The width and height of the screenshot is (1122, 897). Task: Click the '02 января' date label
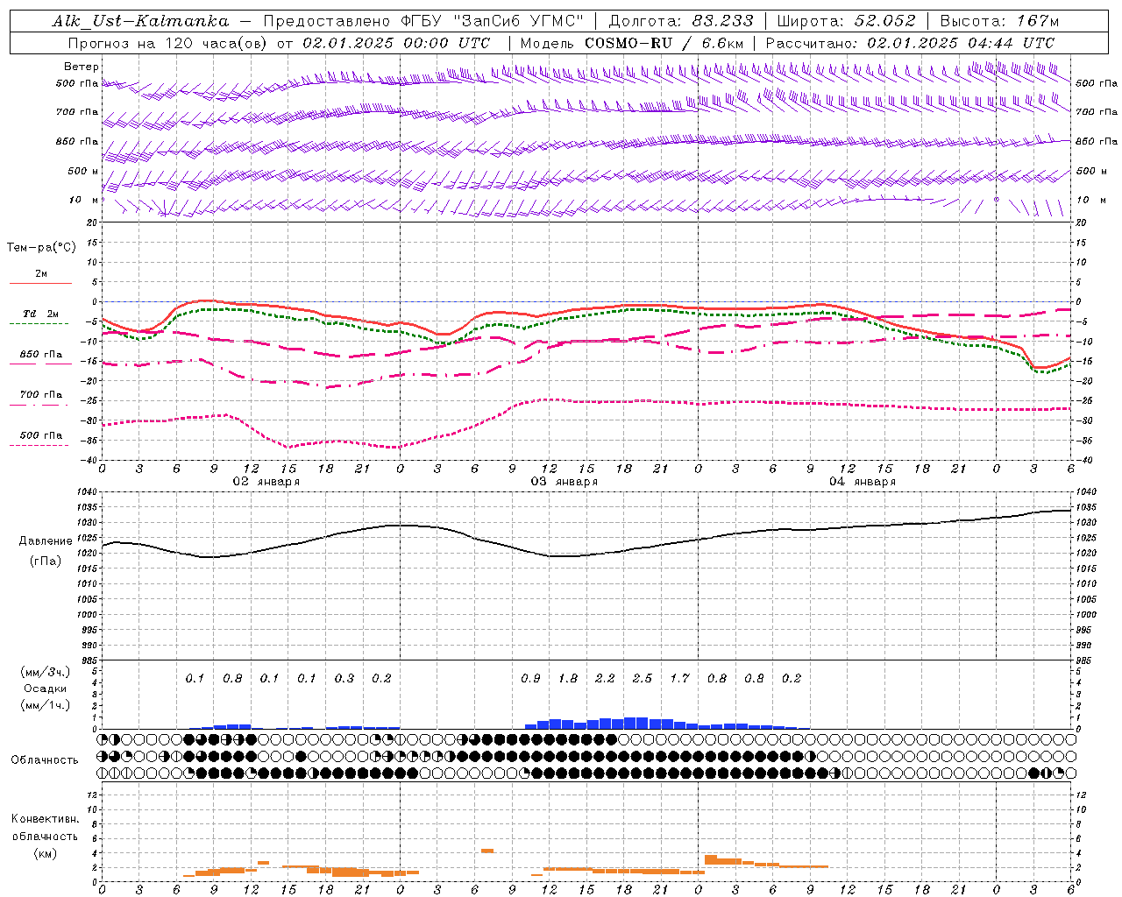coord(266,482)
